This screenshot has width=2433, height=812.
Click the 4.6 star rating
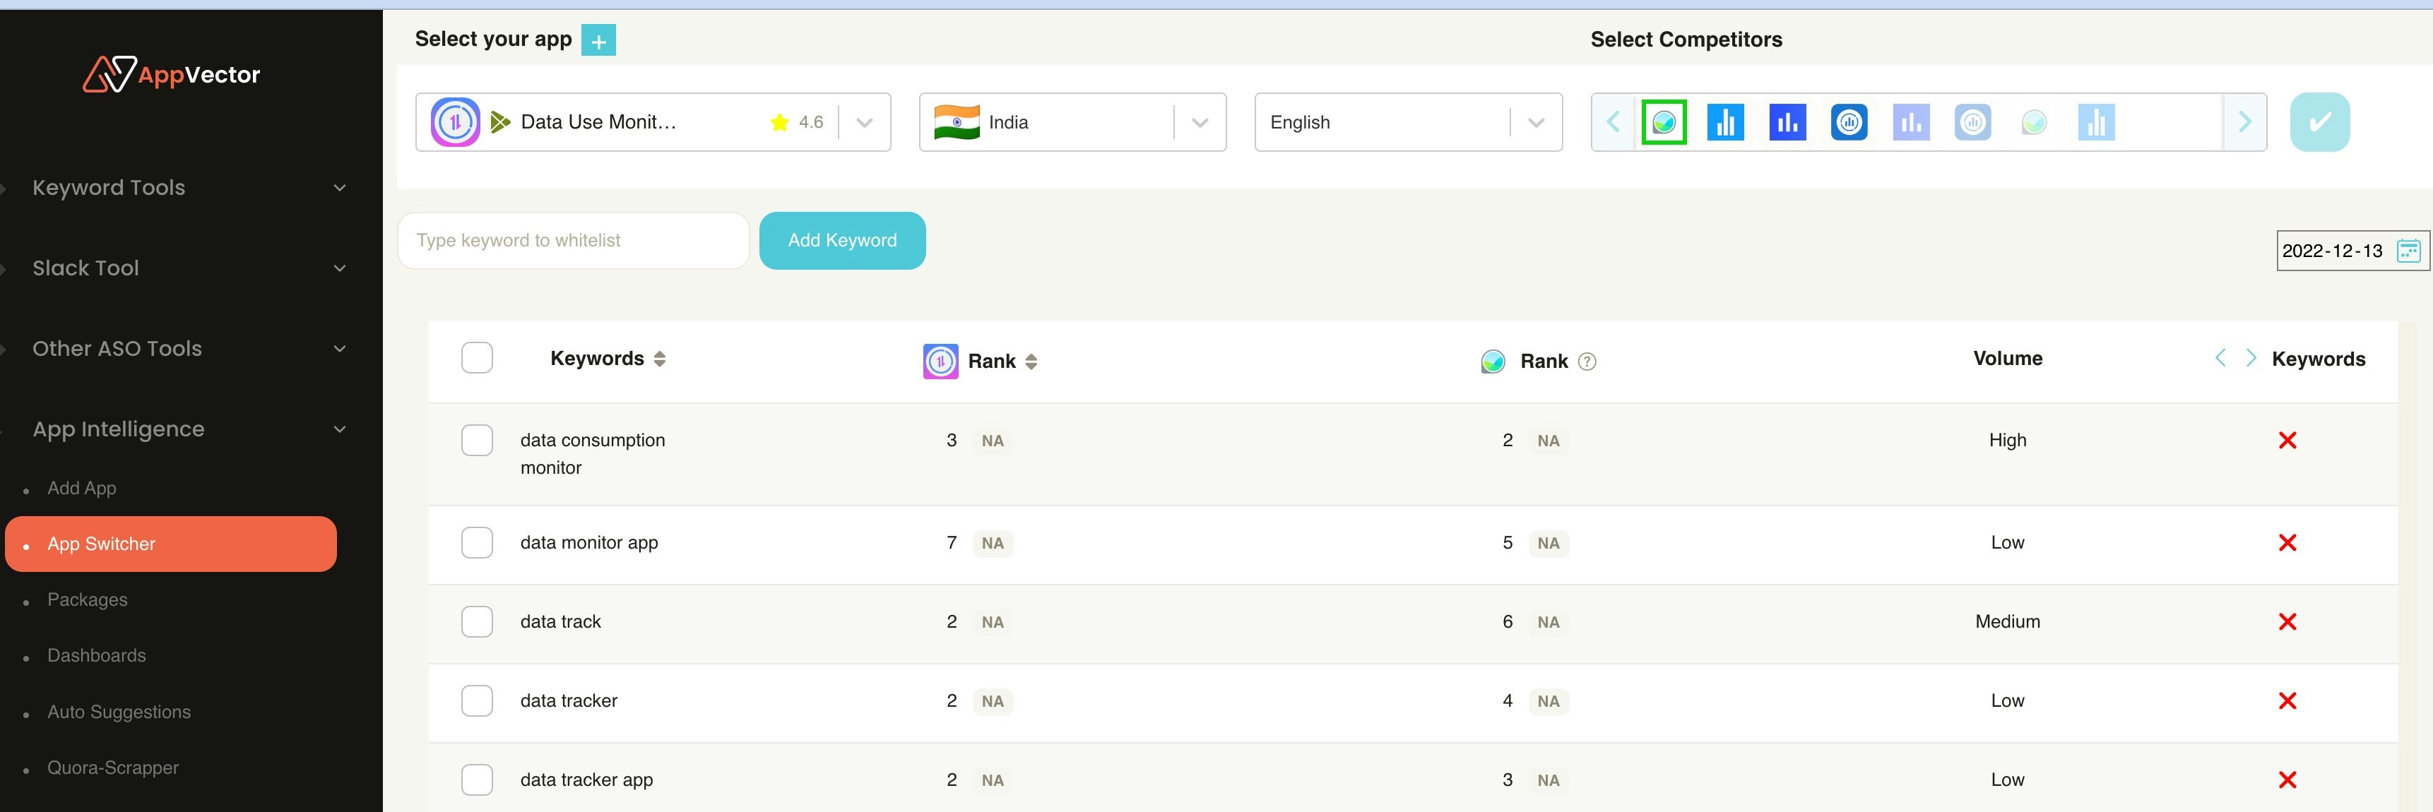click(797, 121)
